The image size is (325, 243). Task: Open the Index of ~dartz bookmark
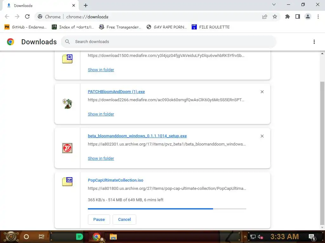[73, 27]
